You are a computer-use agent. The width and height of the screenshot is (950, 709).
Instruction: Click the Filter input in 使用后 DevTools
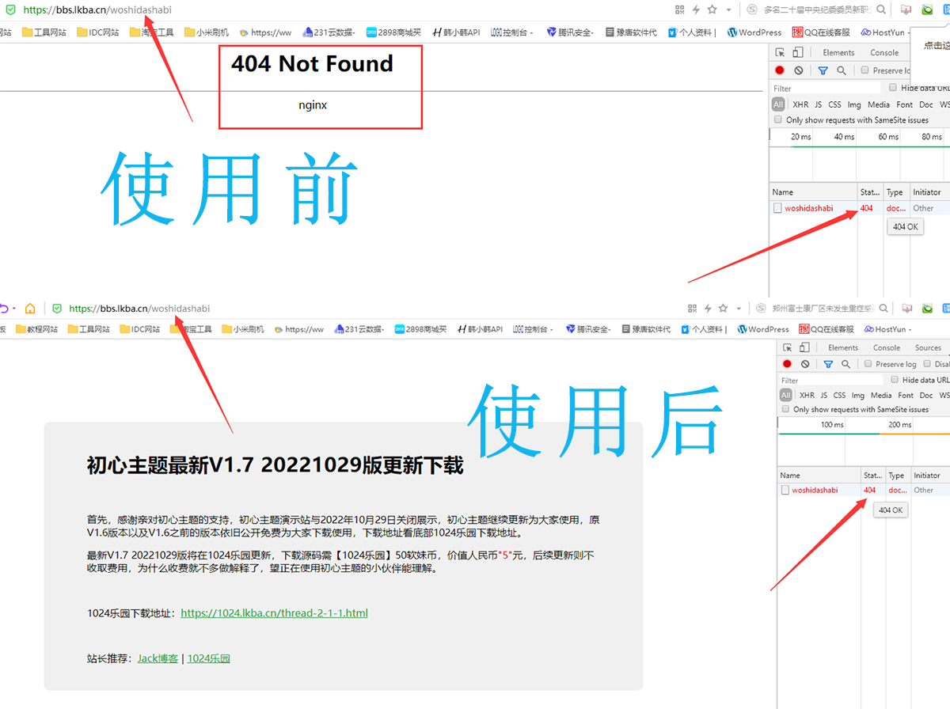coord(831,380)
